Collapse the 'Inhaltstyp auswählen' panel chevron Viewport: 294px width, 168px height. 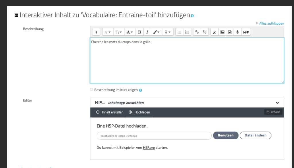tap(277, 103)
